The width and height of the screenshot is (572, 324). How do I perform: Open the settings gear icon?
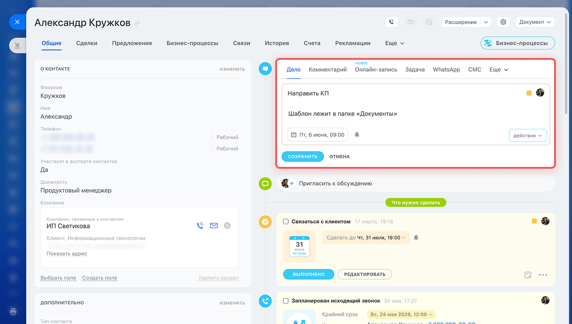coord(503,22)
